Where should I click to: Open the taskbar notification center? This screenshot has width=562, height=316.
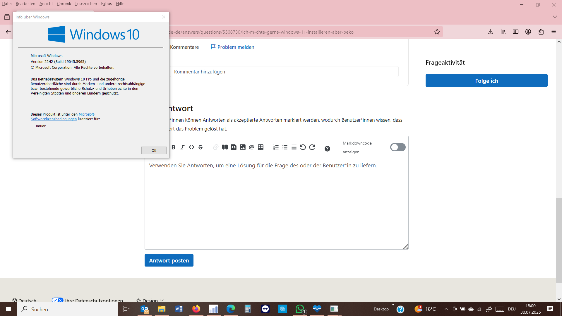(x=550, y=309)
